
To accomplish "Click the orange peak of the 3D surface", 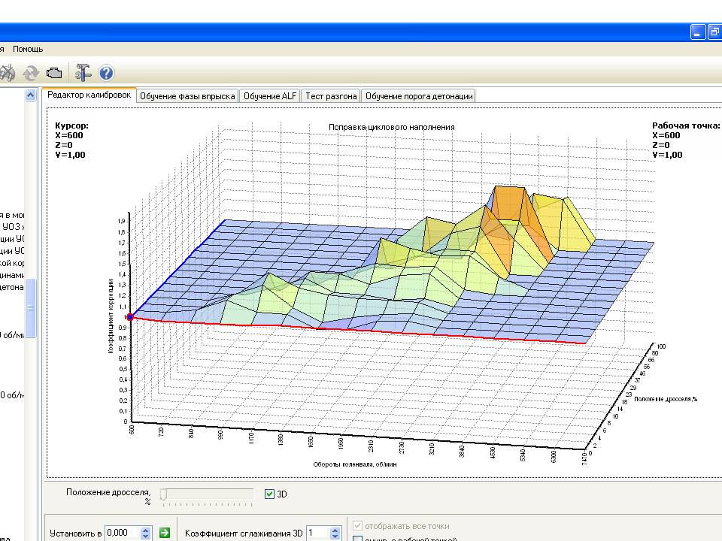I will 509,202.
